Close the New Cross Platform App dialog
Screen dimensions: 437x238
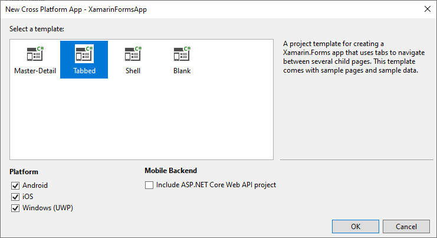click(x=426, y=9)
